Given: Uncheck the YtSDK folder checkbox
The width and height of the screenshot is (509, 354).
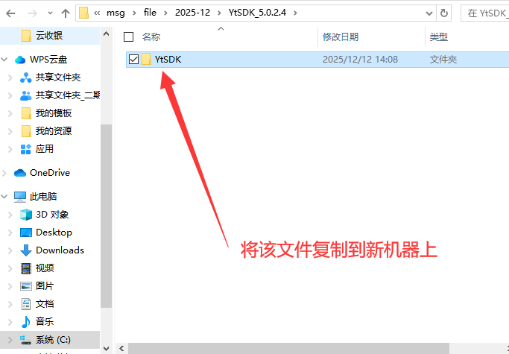Looking at the screenshot, I should 133,60.
